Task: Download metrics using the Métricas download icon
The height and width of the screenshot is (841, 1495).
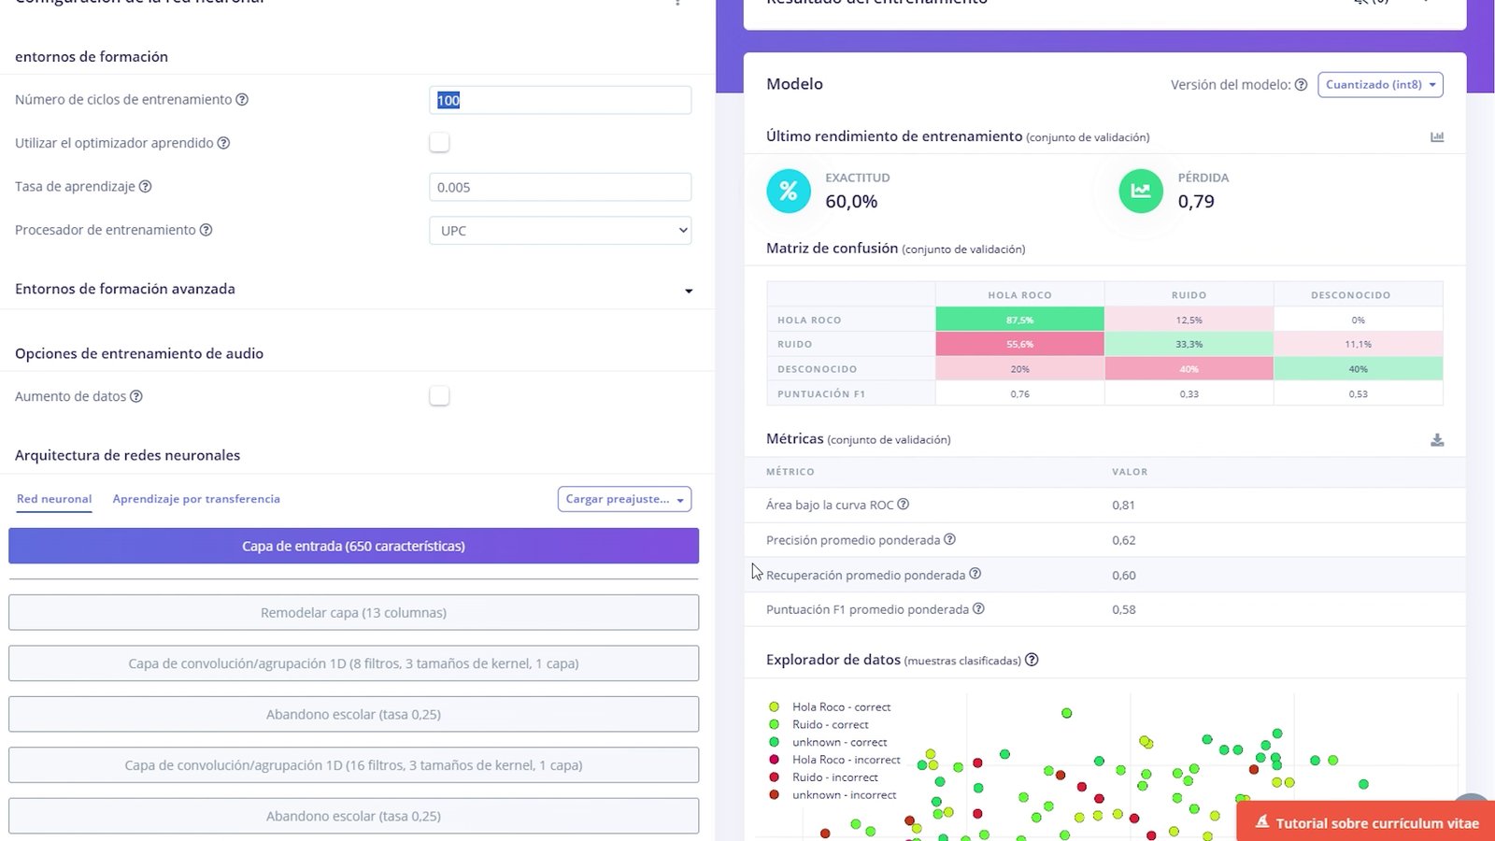Action: tap(1437, 439)
